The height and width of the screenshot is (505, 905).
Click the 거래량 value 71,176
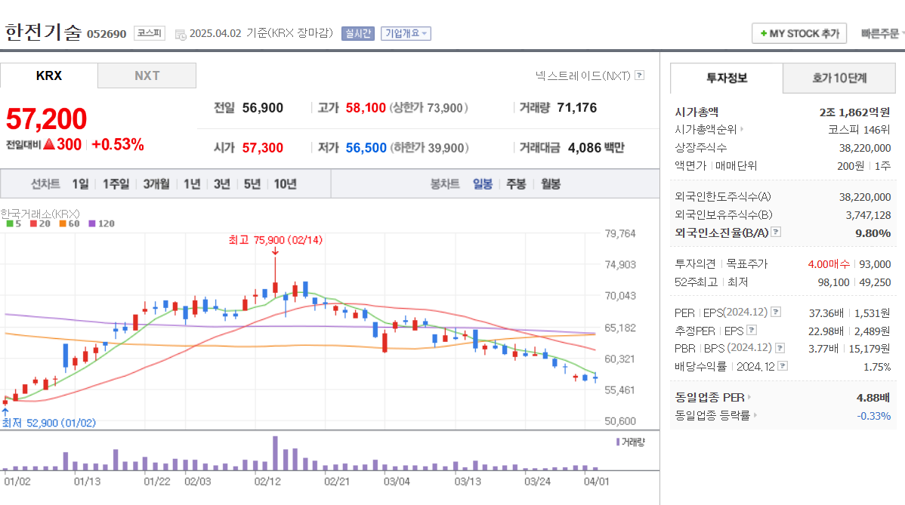click(576, 108)
